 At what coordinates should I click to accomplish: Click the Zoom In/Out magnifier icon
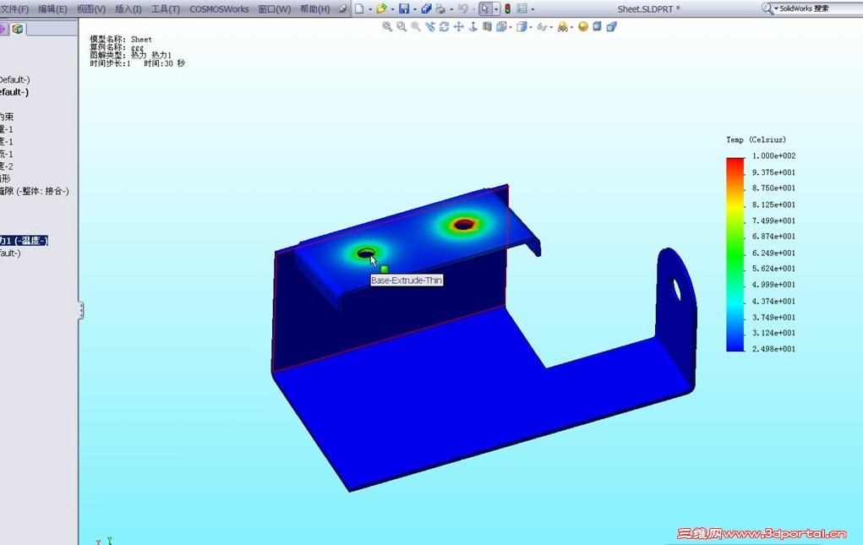416,26
